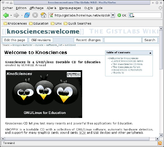
Task: Click the vertical scrollbar up arrow
Action: click(161, 29)
